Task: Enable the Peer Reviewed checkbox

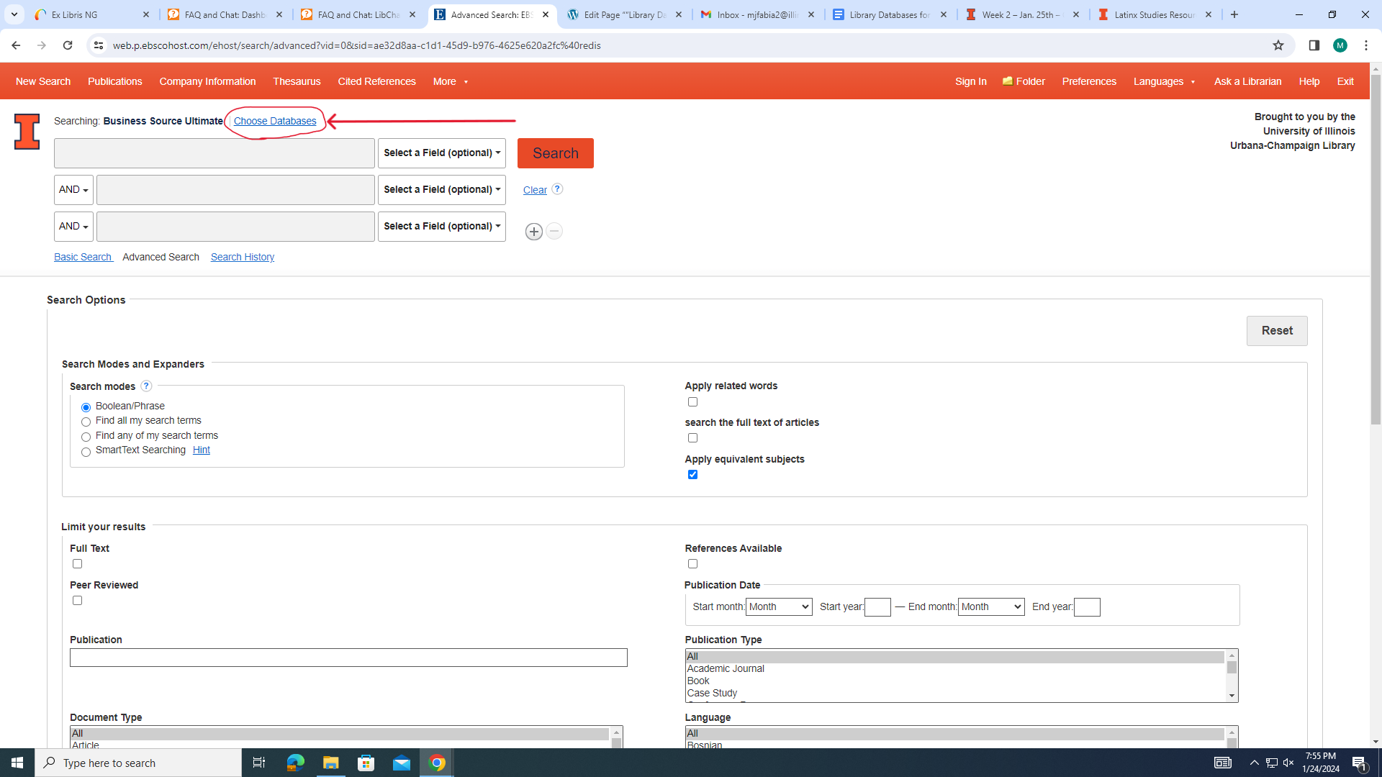Action: point(77,601)
